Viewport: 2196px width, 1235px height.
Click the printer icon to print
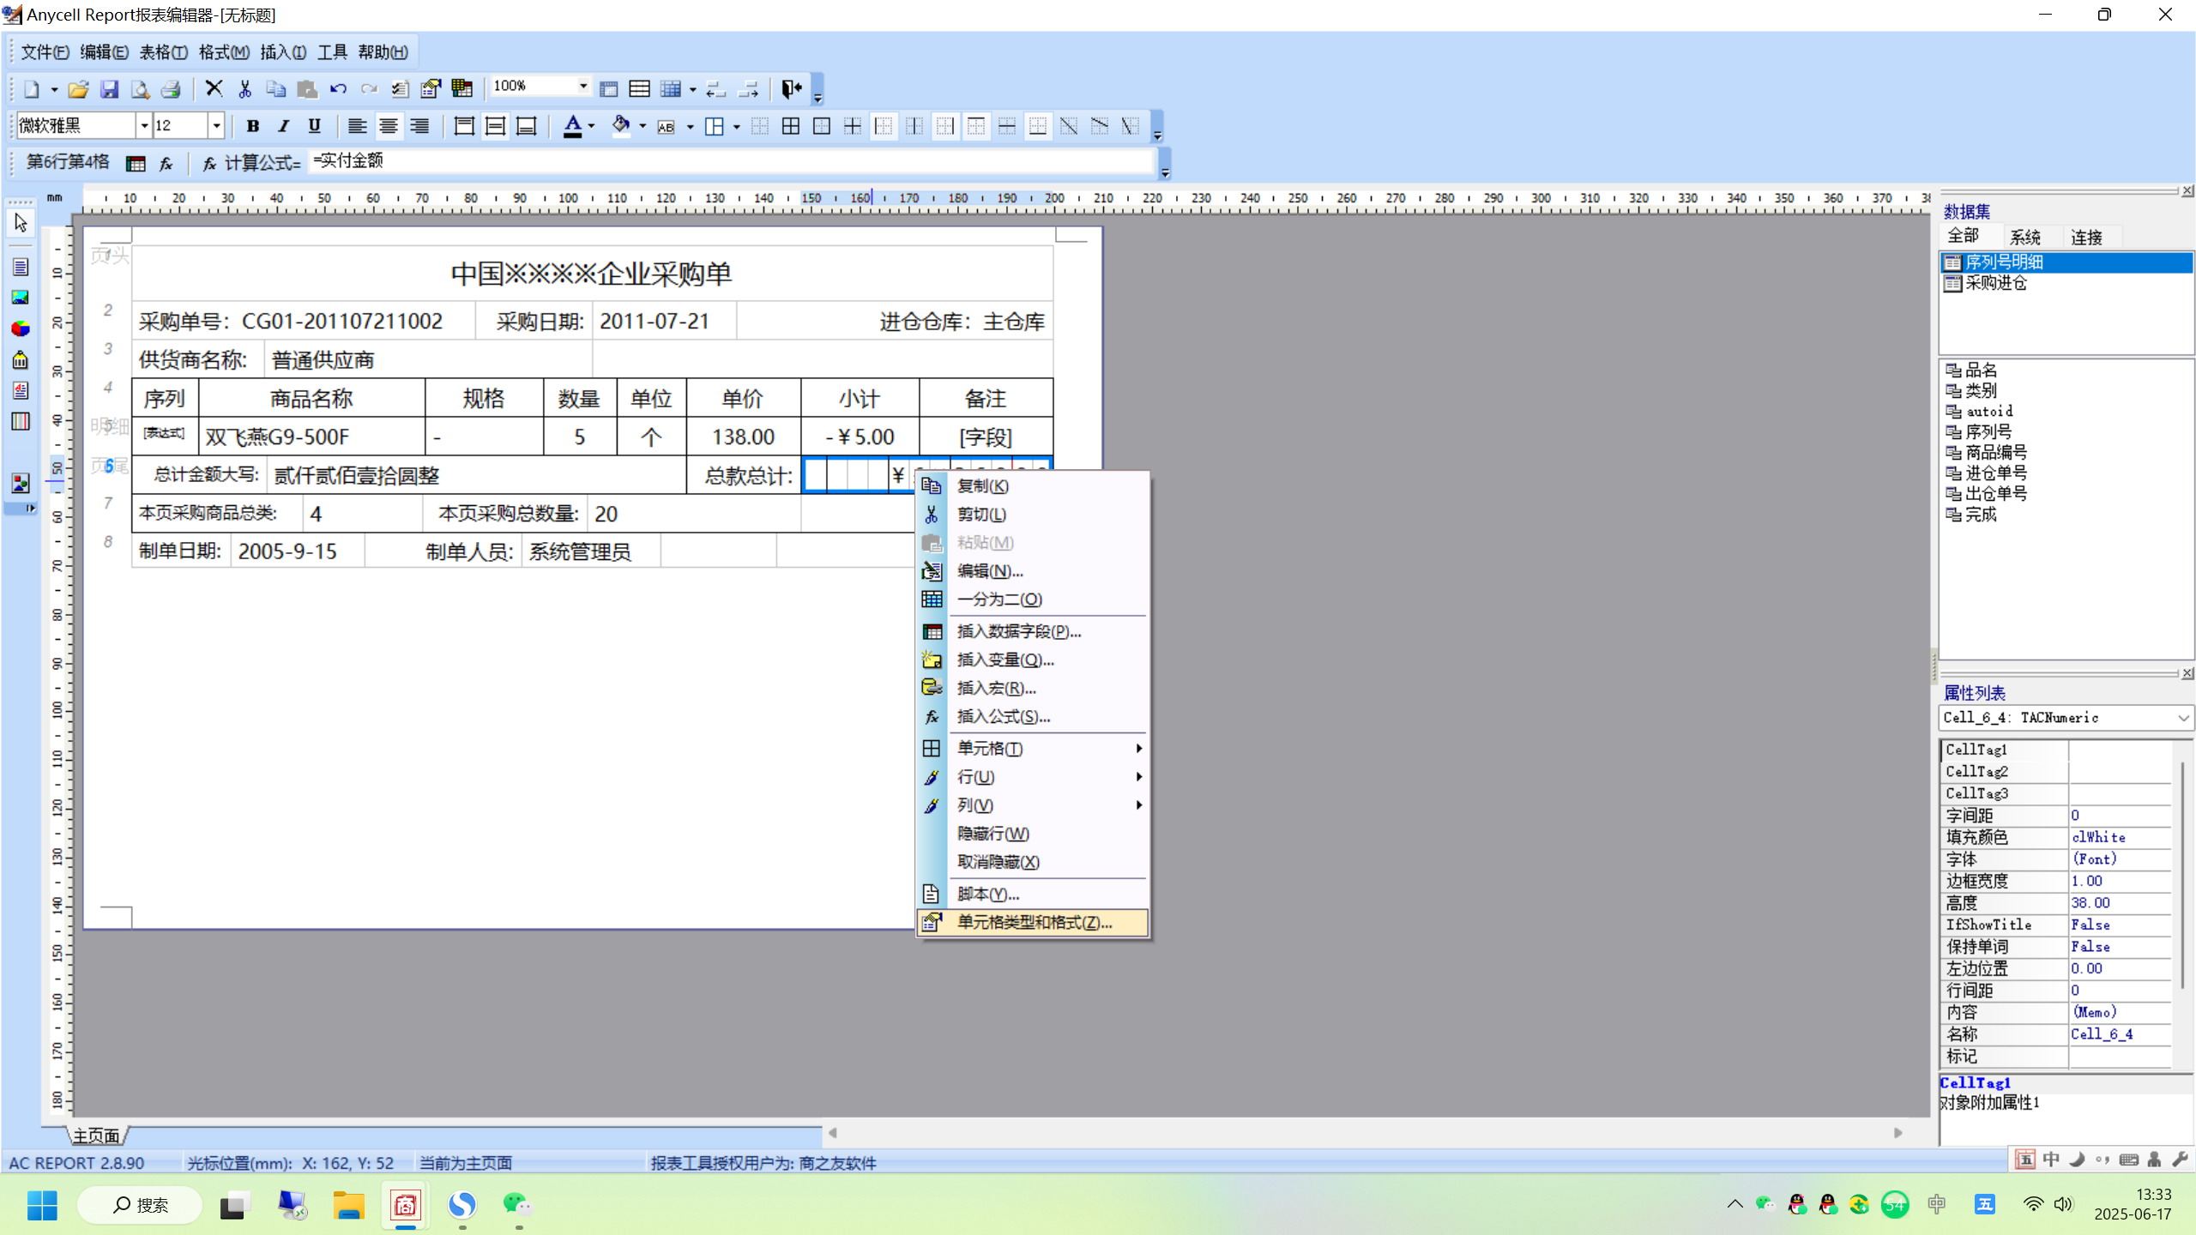pos(171,89)
